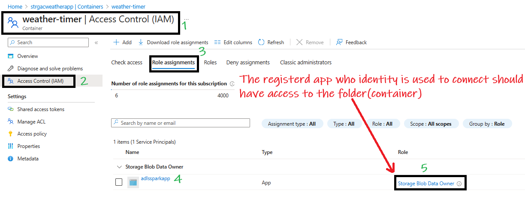This screenshot has height=211, width=525.
Task: Click the Edit columns icon
Action: 217,42
